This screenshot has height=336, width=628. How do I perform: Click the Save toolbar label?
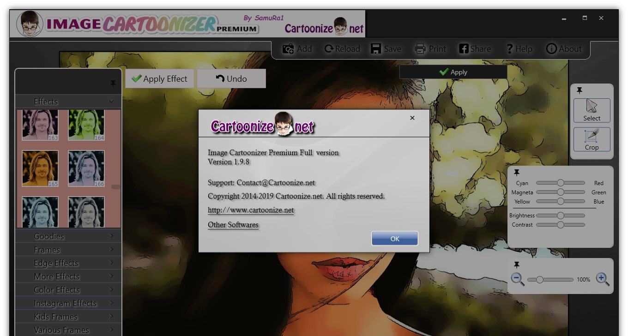[392, 49]
